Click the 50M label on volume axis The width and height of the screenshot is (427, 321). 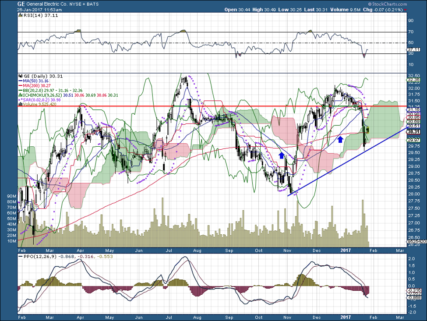coord(11,219)
